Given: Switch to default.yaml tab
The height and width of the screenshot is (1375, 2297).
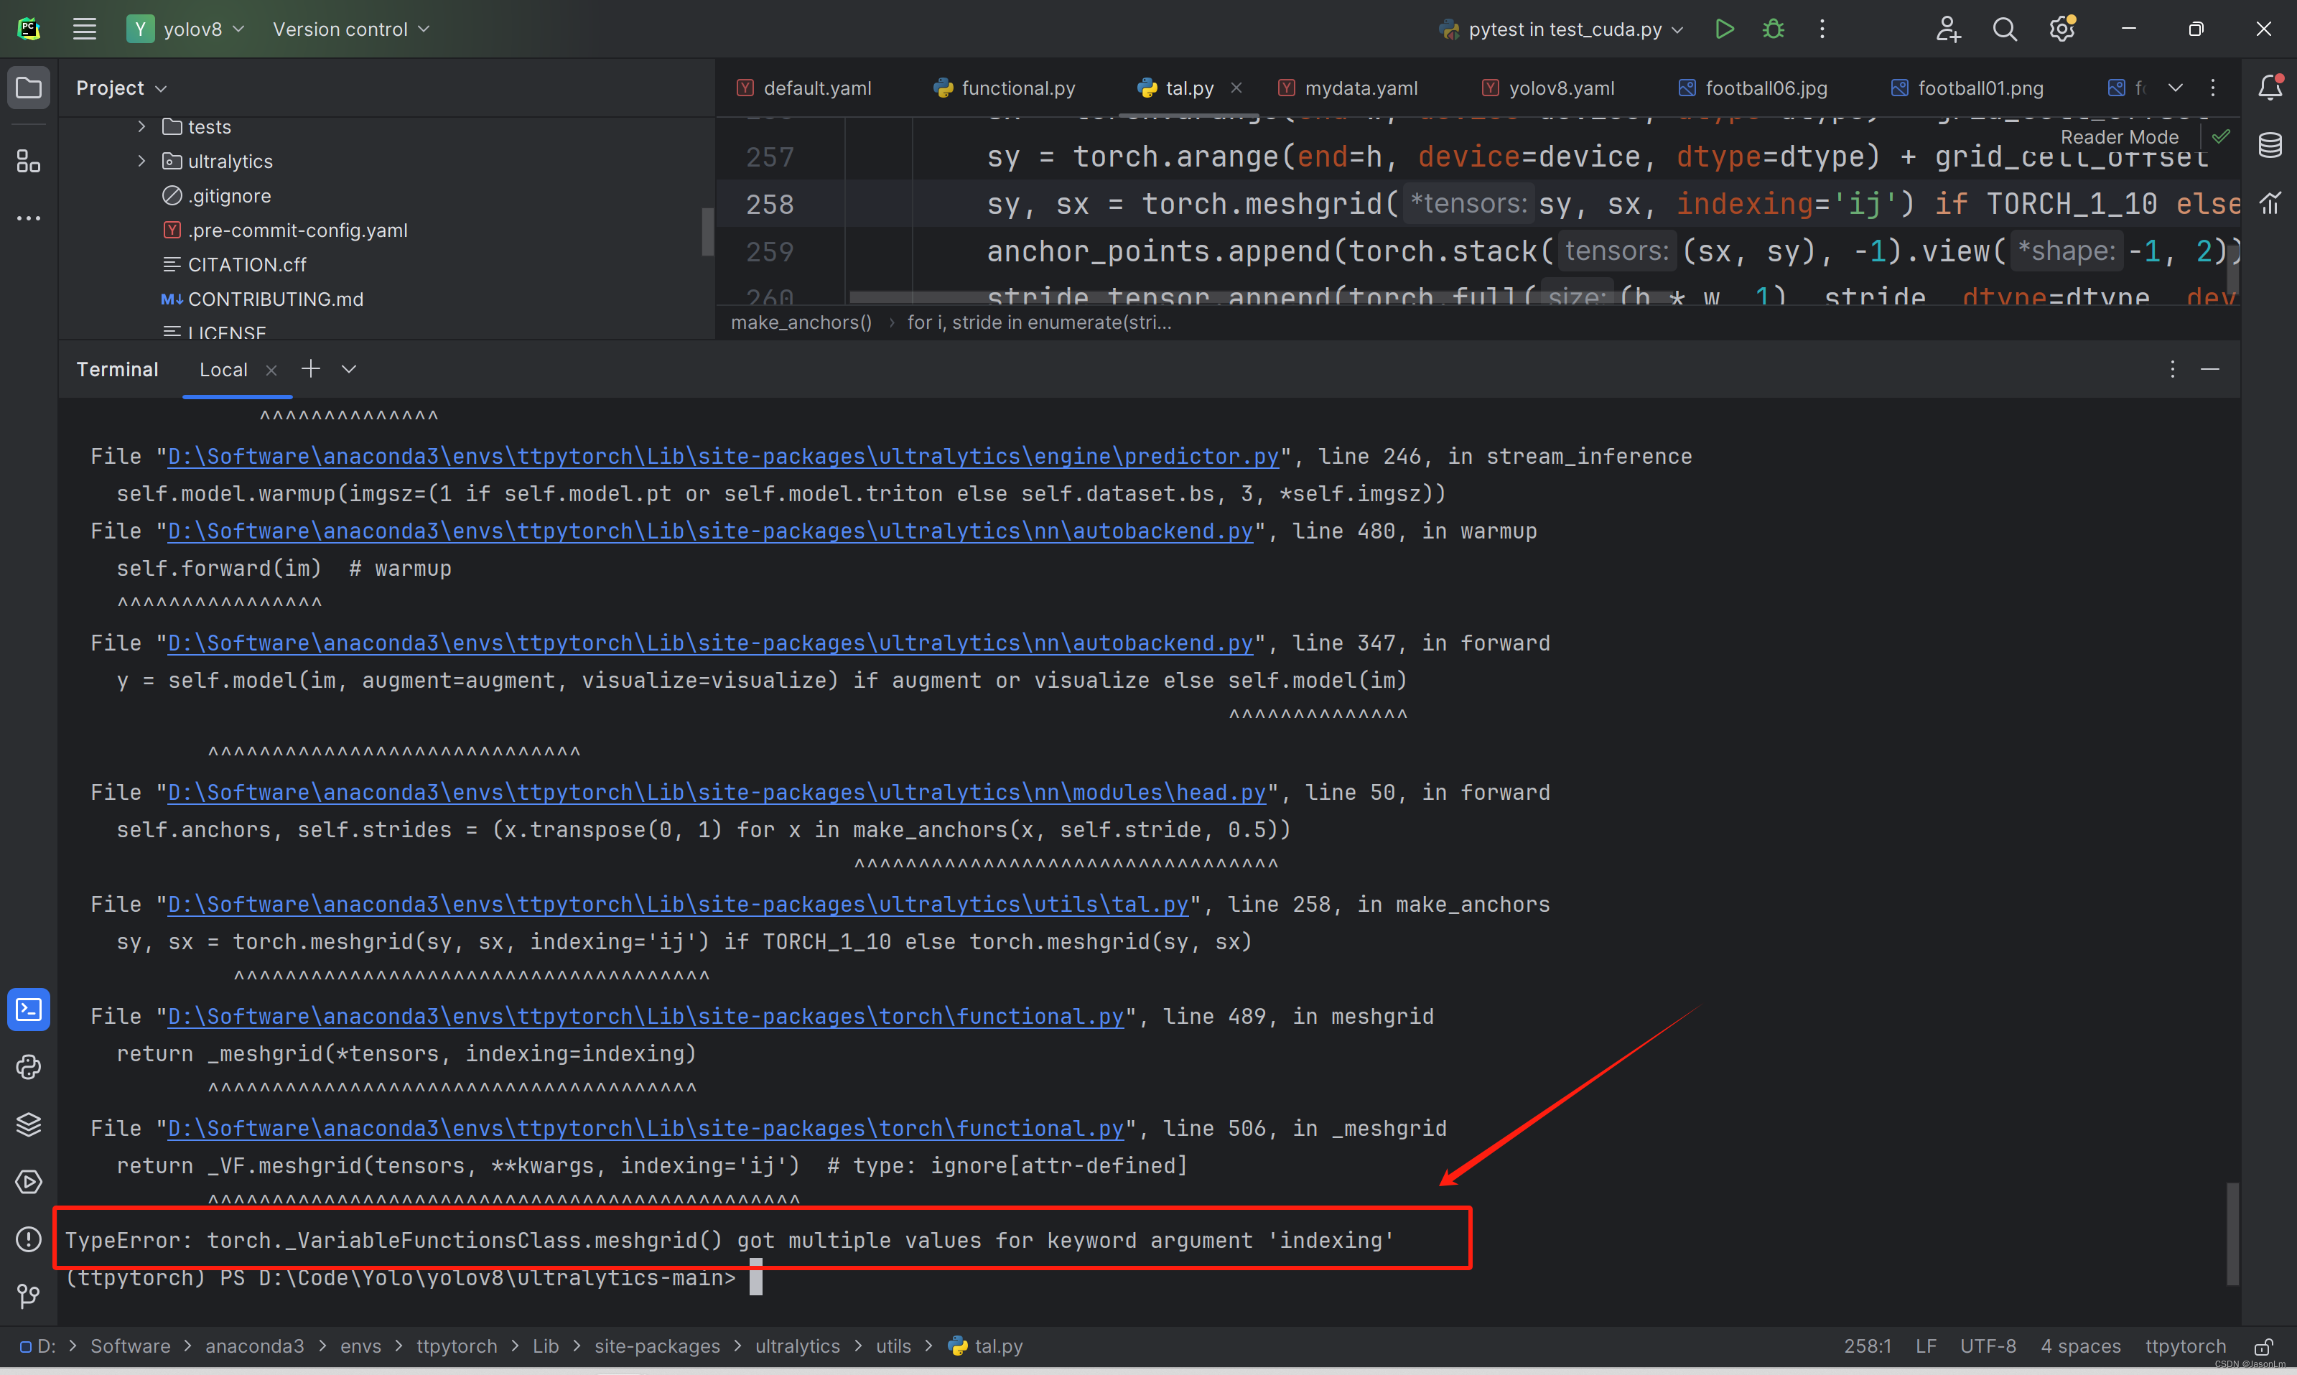Looking at the screenshot, I should click(804, 87).
